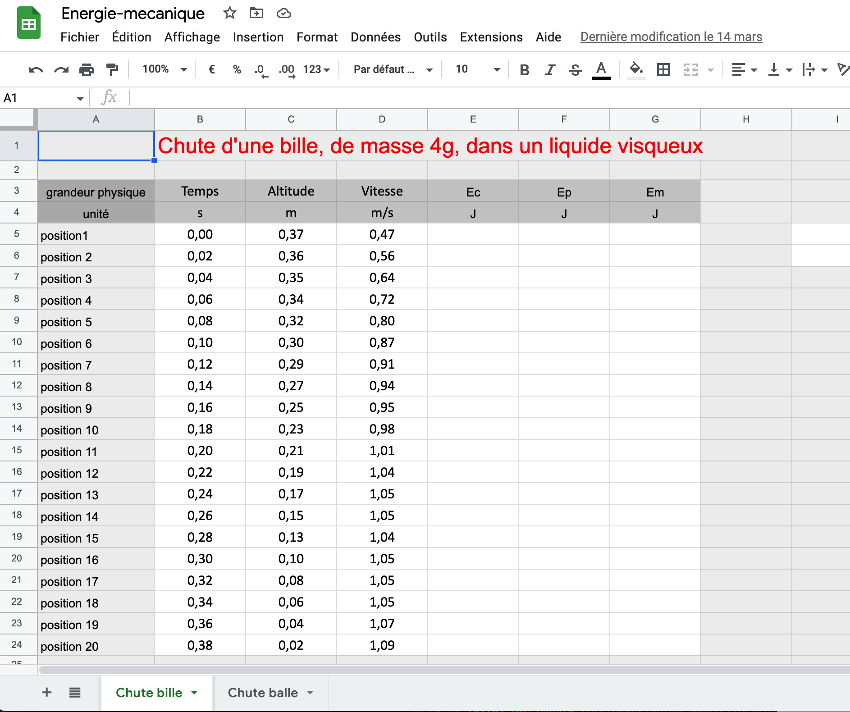The width and height of the screenshot is (850, 712).
Task: Toggle strikethrough formatting
Action: (x=575, y=70)
